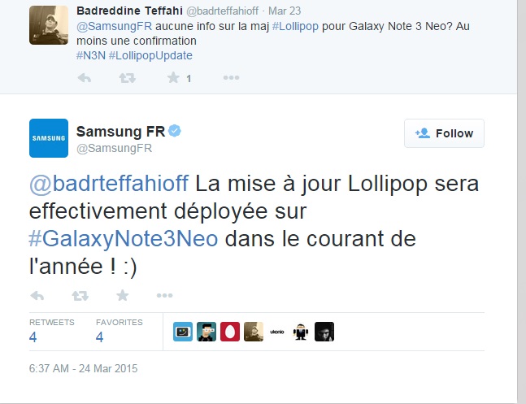
Task: Retweet Badreddine Teffahi's tweet
Action: click(128, 78)
